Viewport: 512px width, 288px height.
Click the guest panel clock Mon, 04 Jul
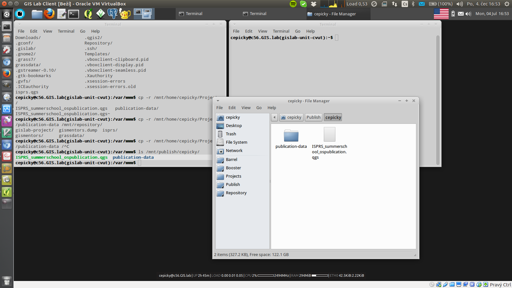[492, 14]
